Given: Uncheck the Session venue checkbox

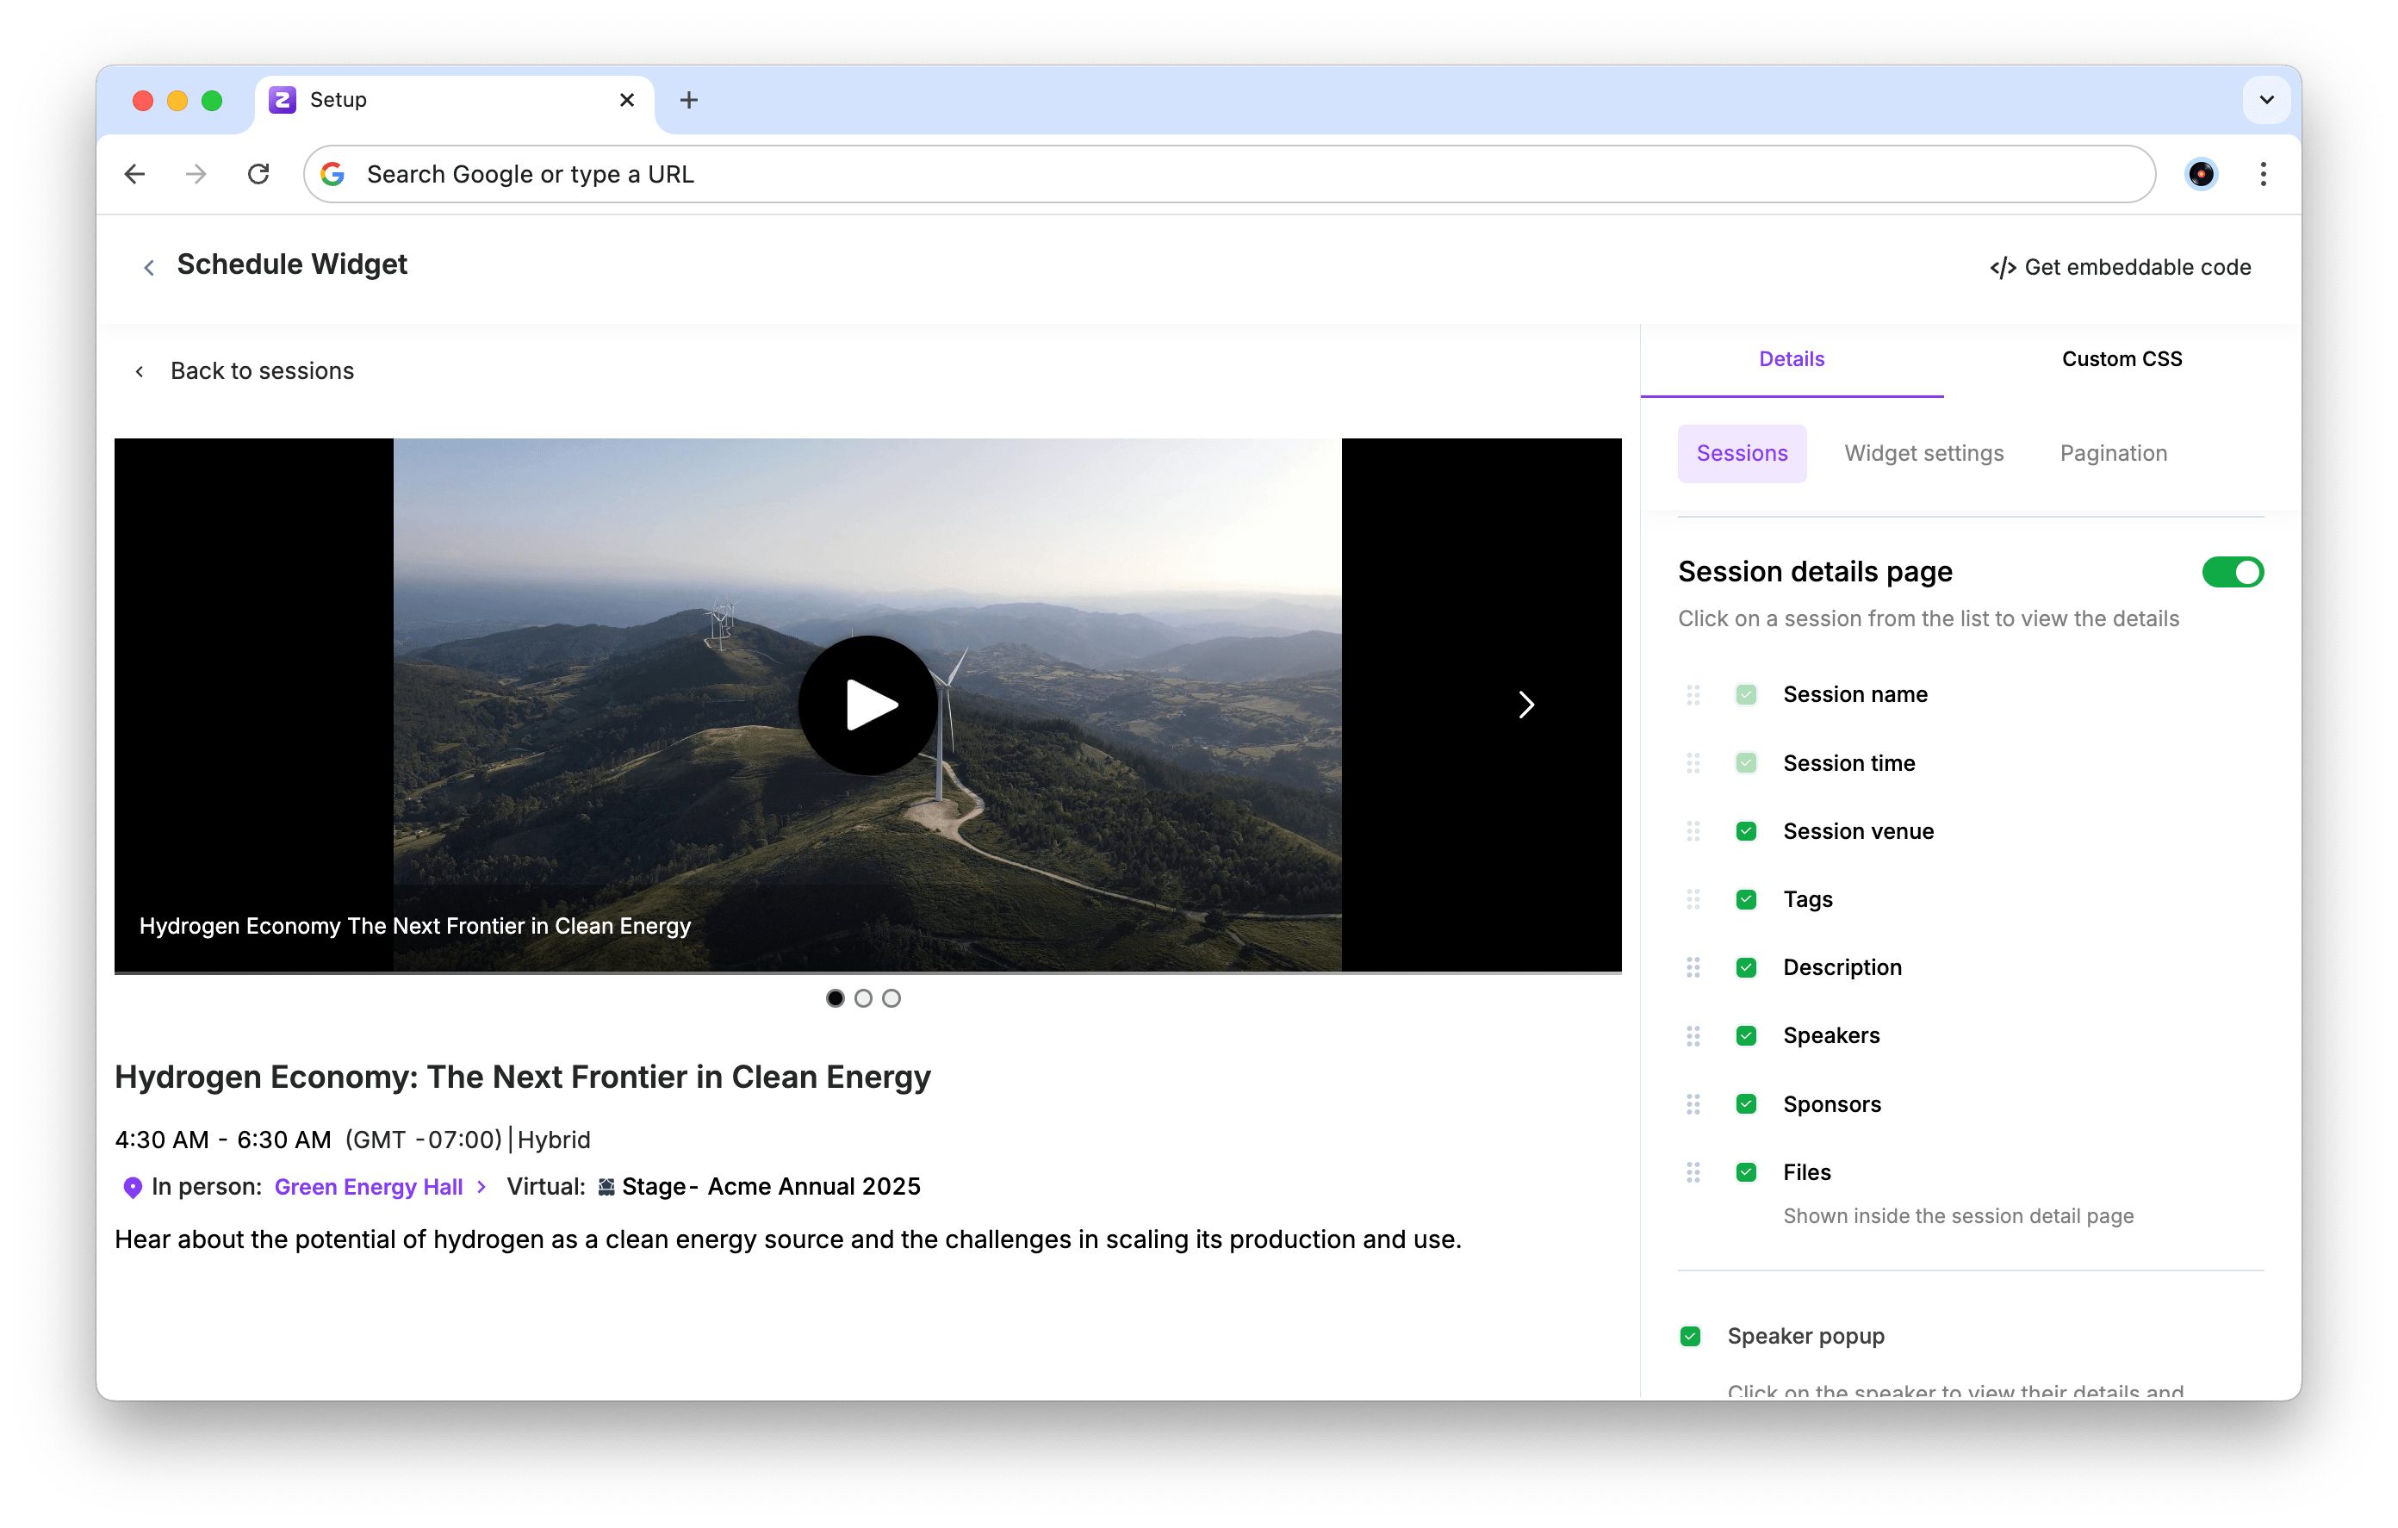Looking at the screenshot, I should click(x=1746, y=832).
